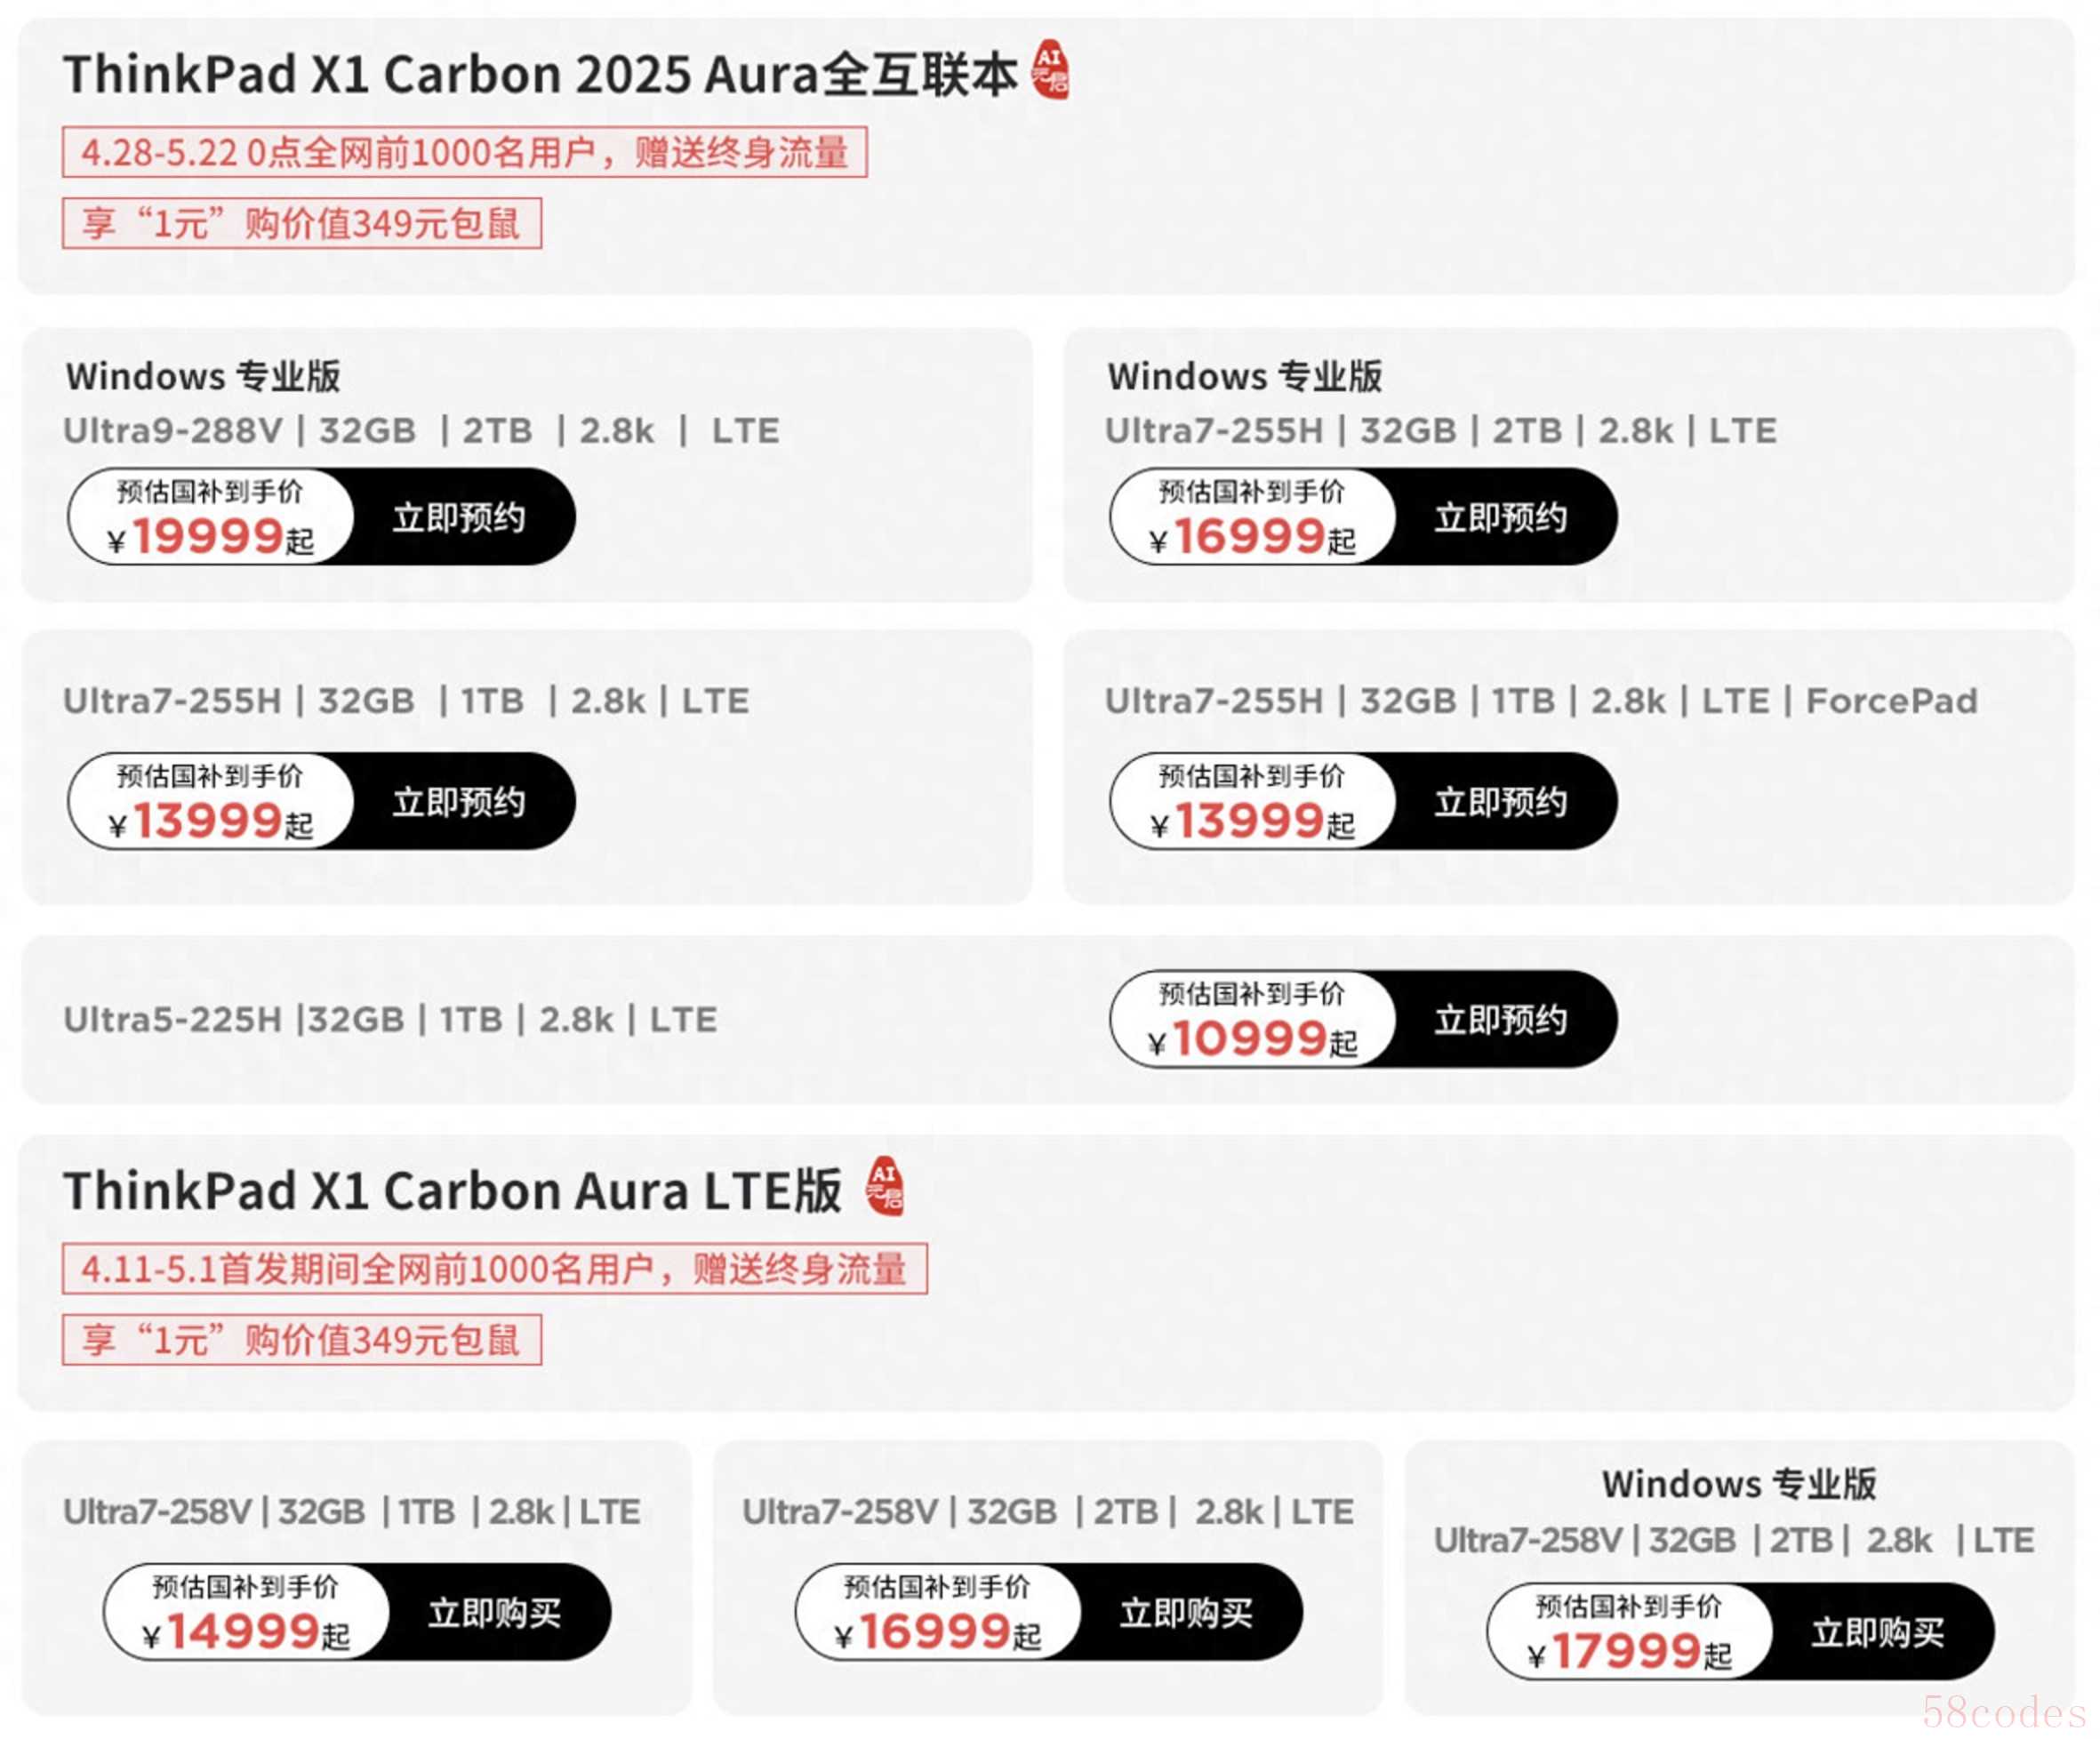This screenshot has width=2100, height=1739.
Task: Click 立即购买 for Ultra7-258V 1TB model
Action: click(x=494, y=1613)
